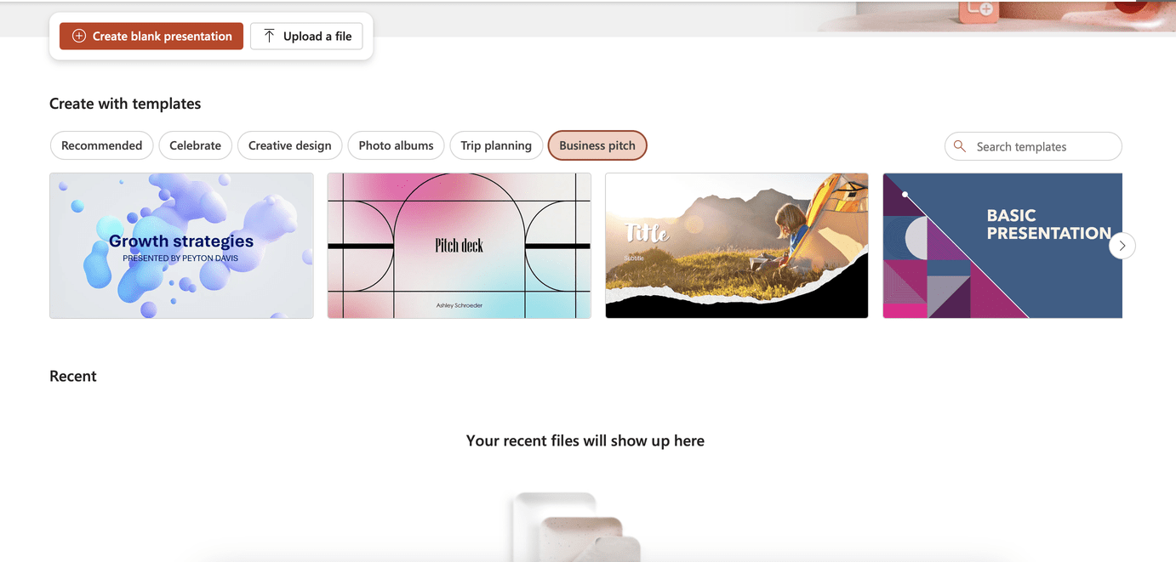Click the Create with templates heading

(x=125, y=103)
